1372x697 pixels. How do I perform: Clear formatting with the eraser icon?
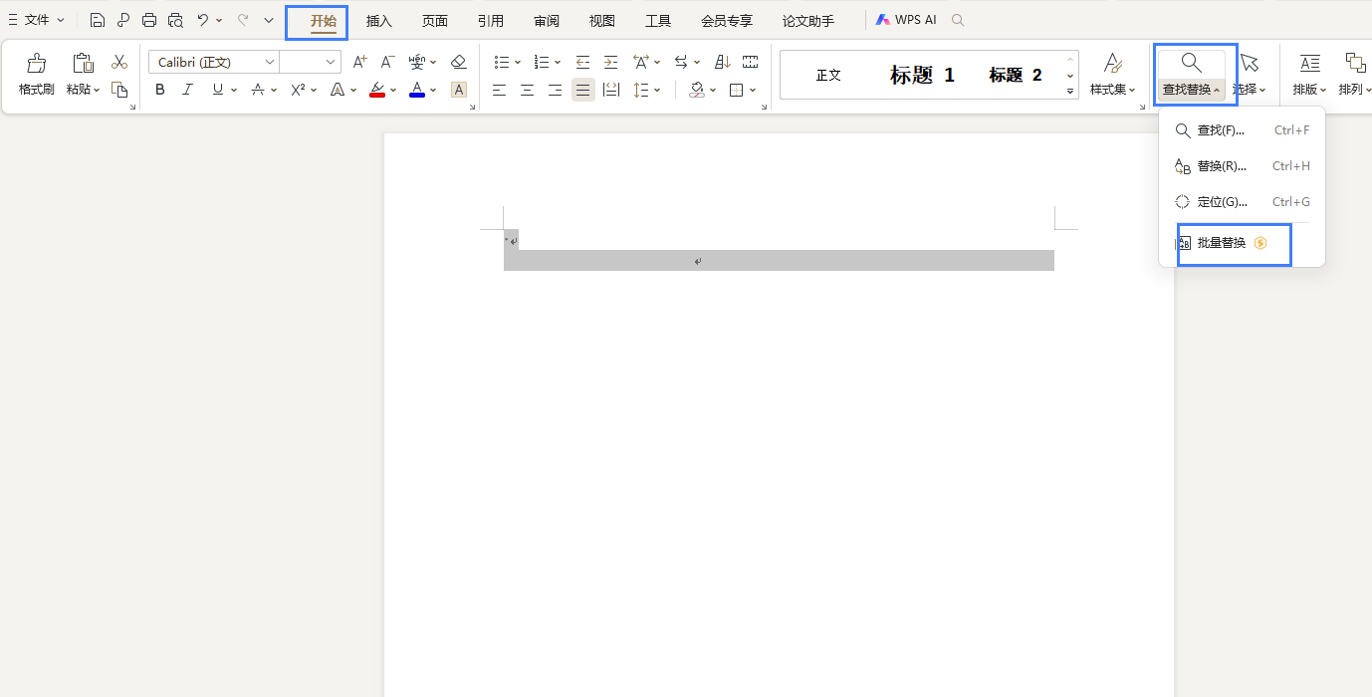point(458,62)
